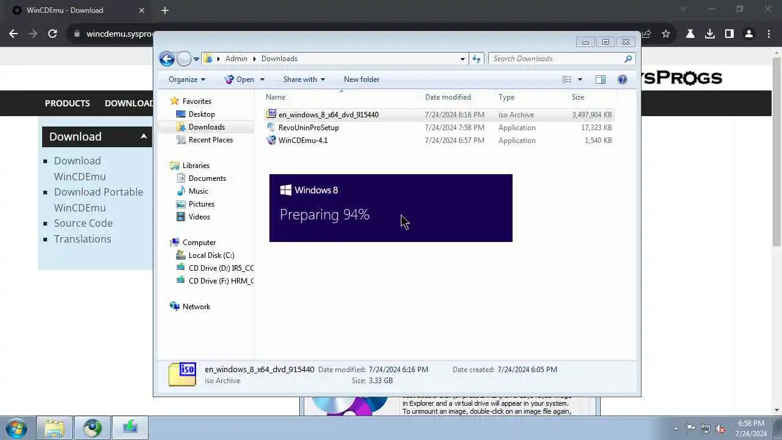Click the change view icon

tap(567, 79)
